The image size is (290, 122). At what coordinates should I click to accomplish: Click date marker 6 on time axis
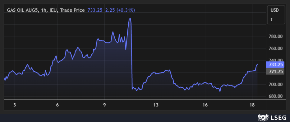58,105
